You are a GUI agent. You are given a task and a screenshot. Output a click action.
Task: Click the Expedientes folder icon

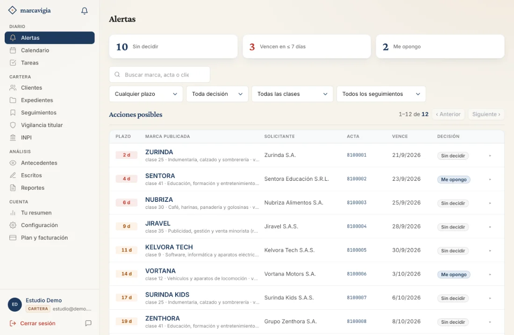[x=13, y=100]
